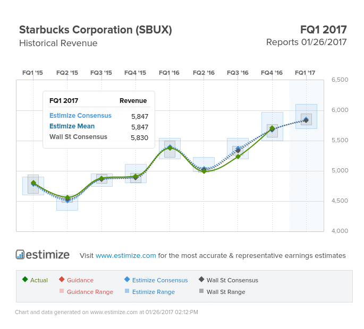
Task: Click the 5,500 axis value
Action: tap(340, 140)
